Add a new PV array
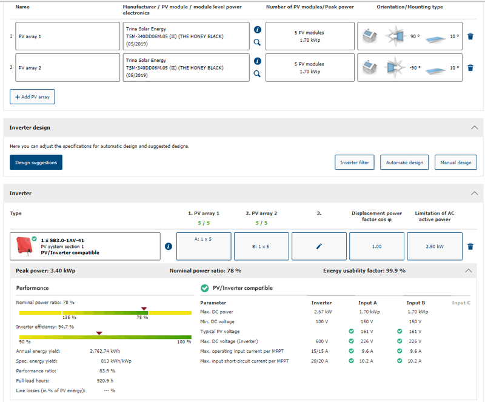Image resolution: width=485 pixels, height=402 pixels. [x=33, y=96]
